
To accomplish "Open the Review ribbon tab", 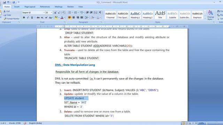I will (x=70, y=7).
